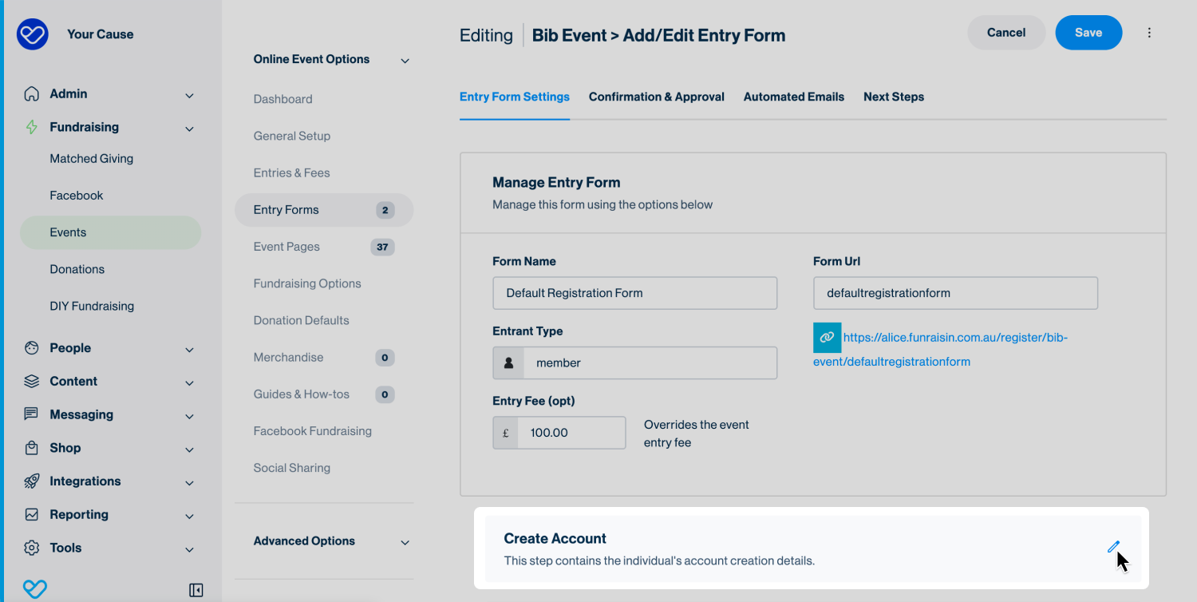Click the Integrations rocket icon
The width and height of the screenshot is (1197, 602).
pos(32,481)
